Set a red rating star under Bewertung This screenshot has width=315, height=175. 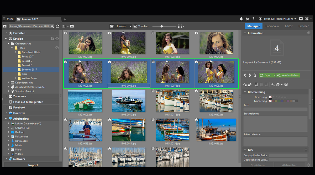tap(270, 97)
